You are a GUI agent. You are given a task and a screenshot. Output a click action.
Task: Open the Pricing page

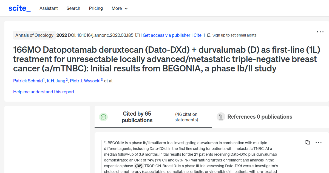click(96, 8)
